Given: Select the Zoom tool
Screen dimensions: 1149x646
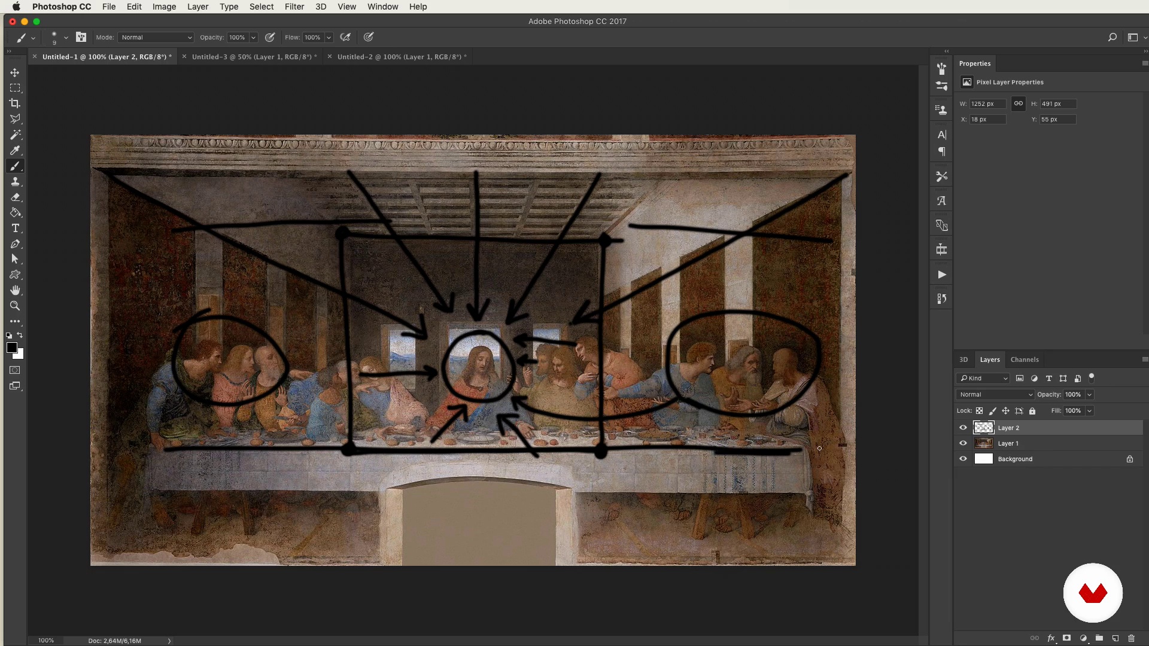Looking at the screenshot, I should click(15, 306).
